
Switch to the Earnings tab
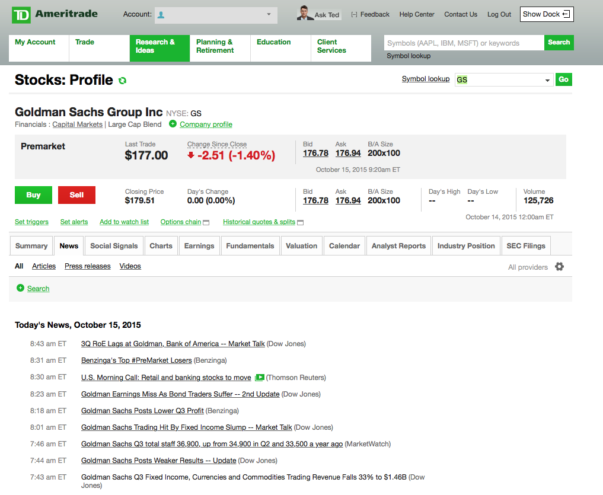click(199, 246)
